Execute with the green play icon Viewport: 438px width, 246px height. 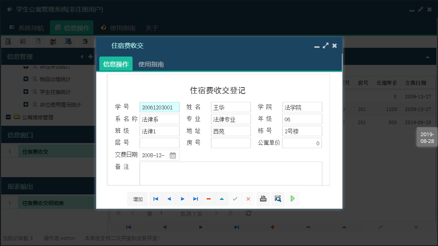(x=293, y=199)
